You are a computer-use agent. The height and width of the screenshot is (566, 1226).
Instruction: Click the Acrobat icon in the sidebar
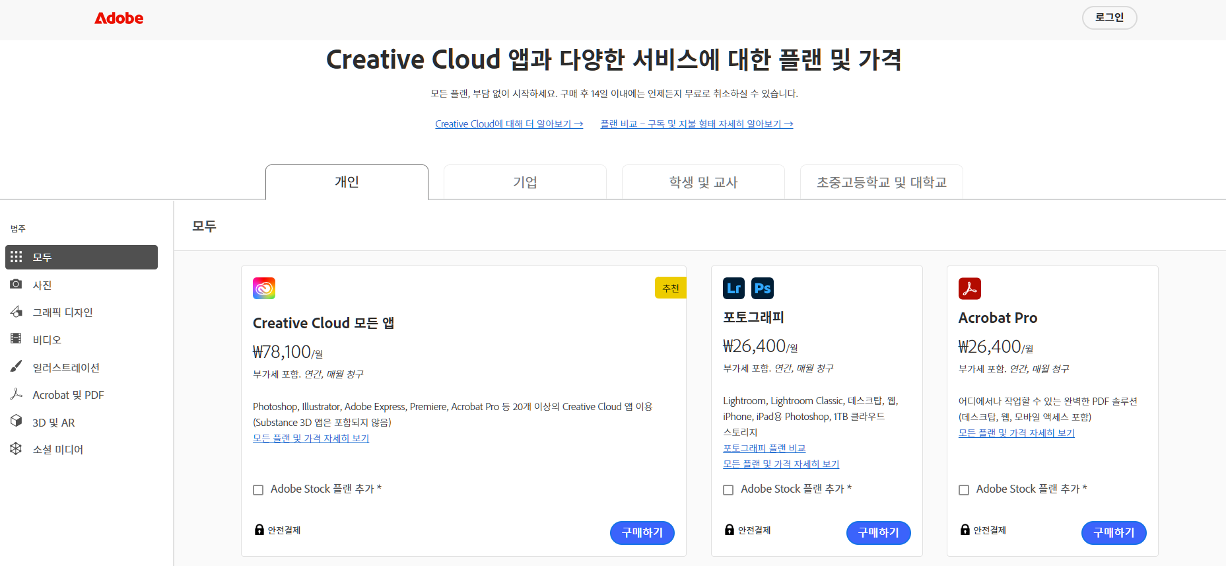coord(17,394)
